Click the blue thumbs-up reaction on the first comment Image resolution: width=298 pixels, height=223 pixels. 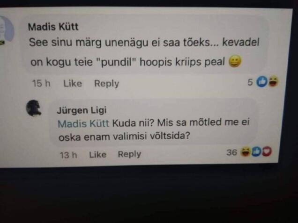262,82
